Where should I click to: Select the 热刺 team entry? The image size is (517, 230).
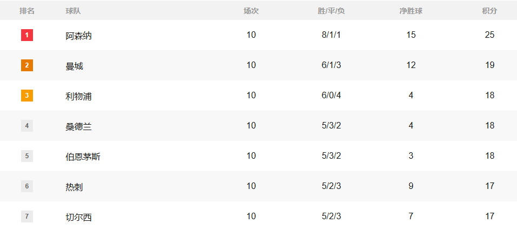74,187
